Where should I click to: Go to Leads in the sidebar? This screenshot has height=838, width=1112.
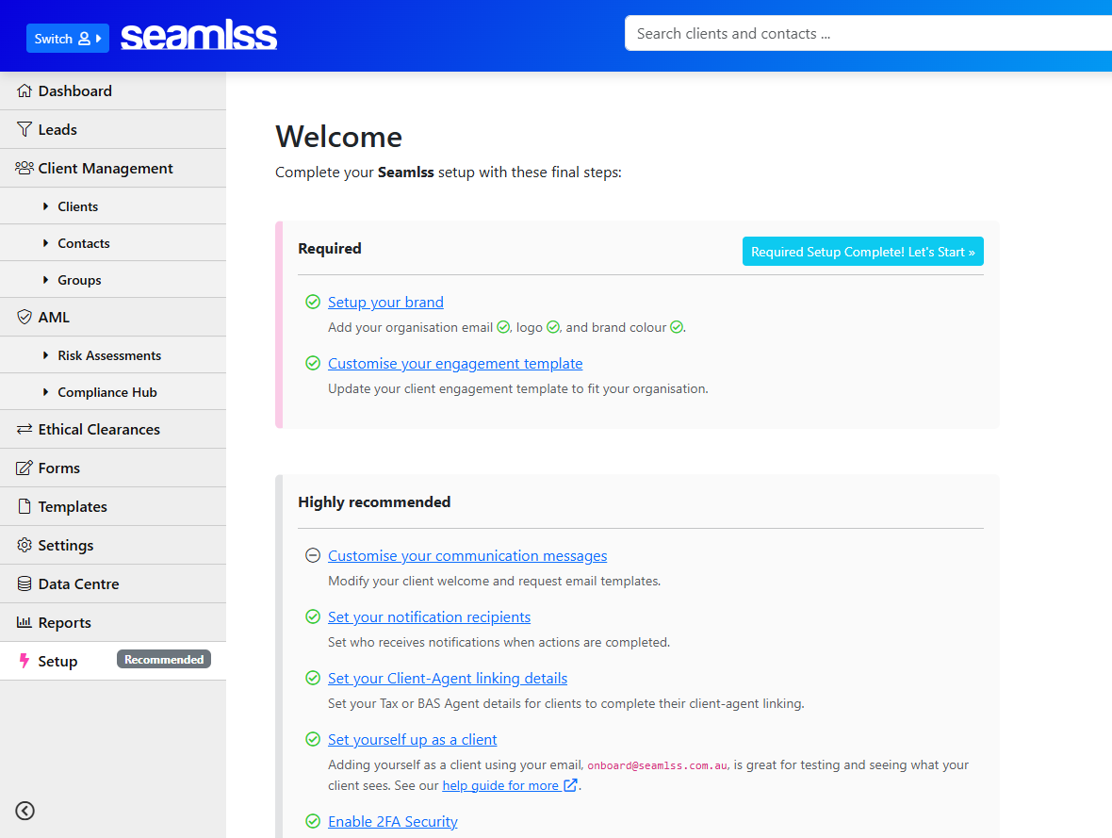point(113,129)
